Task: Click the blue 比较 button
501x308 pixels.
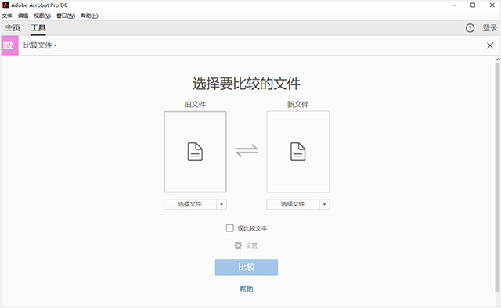Action: [x=247, y=267]
